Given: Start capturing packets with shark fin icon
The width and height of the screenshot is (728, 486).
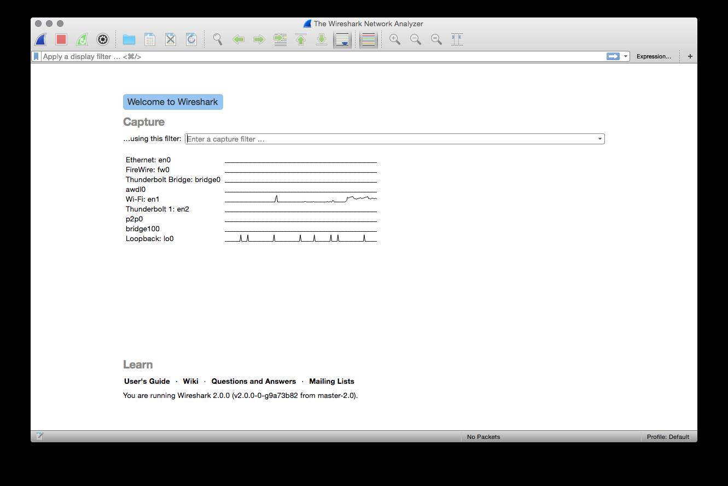Looking at the screenshot, I should [x=40, y=39].
